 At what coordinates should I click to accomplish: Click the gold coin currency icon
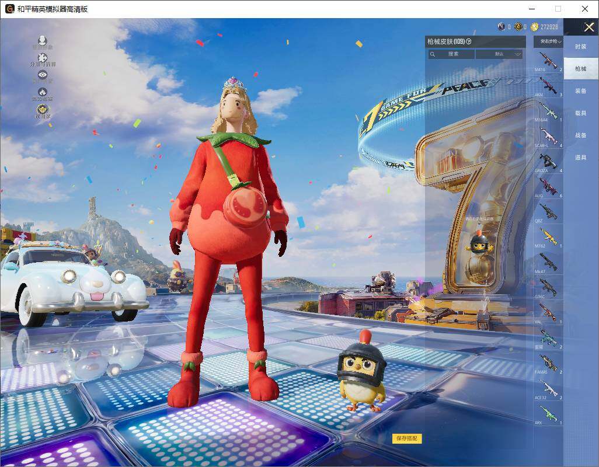534,27
